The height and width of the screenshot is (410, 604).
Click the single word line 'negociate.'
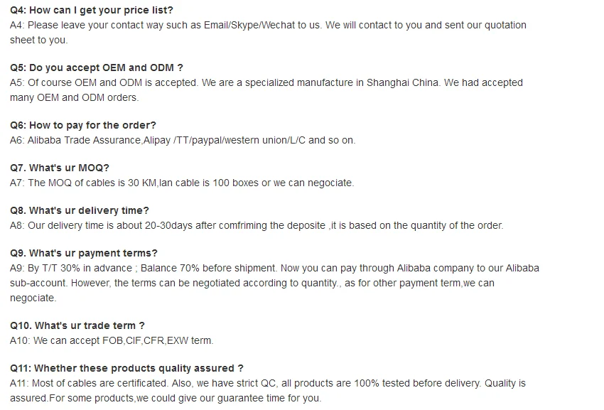[33, 298]
